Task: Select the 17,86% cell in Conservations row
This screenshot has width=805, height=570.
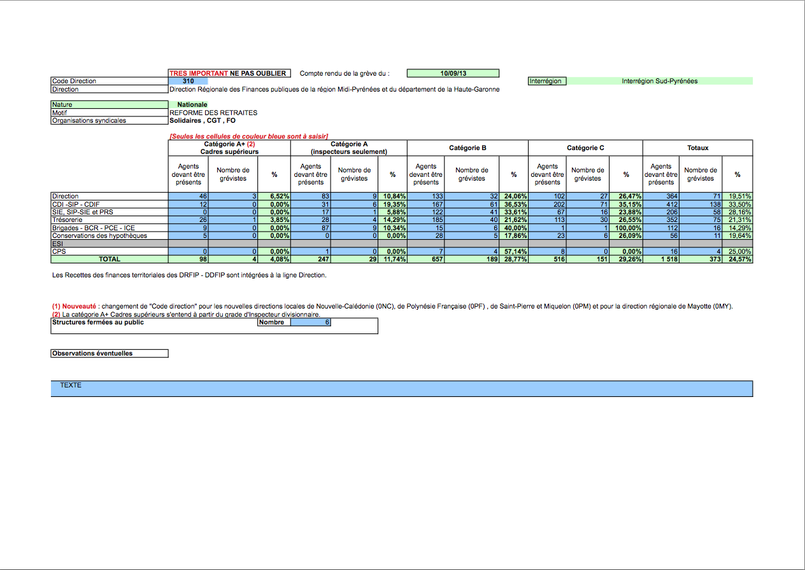Action: click(513, 235)
